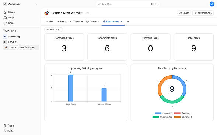Switch to the List tab
The image size is (217, 135).
(x=49, y=22)
